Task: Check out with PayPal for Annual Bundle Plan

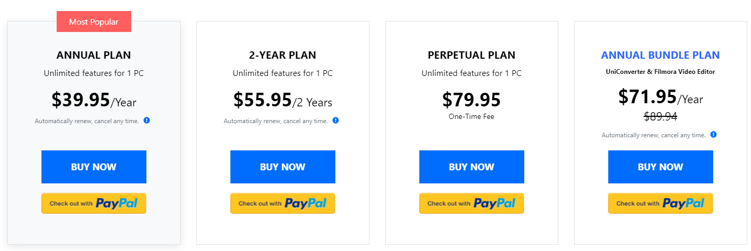Action: [x=661, y=203]
